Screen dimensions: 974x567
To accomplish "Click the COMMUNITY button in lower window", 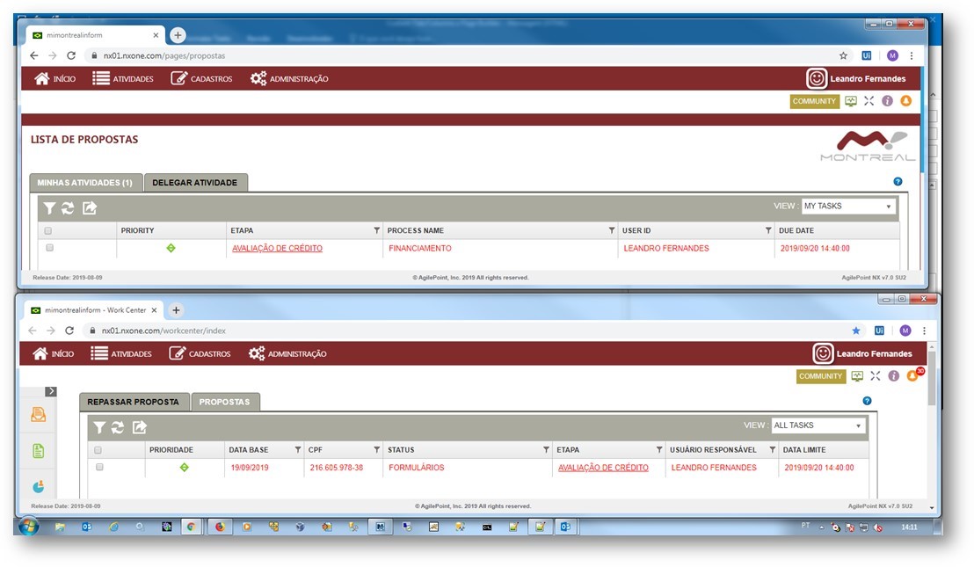I will point(820,376).
